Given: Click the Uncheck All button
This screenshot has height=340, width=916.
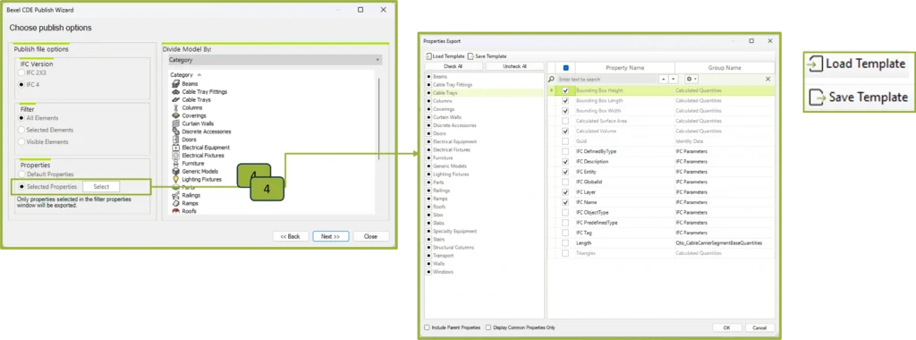Looking at the screenshot, I should coord(514,66).
